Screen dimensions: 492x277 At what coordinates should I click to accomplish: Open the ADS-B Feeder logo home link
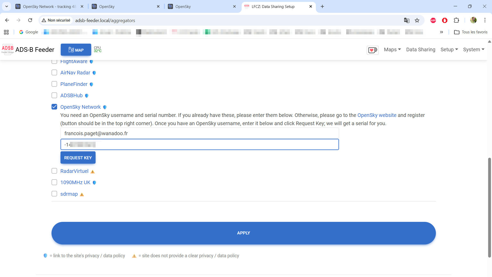(28, 50)
